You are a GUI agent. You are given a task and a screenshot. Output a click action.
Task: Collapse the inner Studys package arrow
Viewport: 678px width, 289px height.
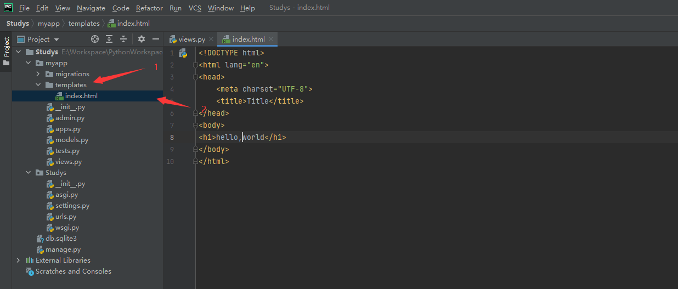[x=29, y=173]
